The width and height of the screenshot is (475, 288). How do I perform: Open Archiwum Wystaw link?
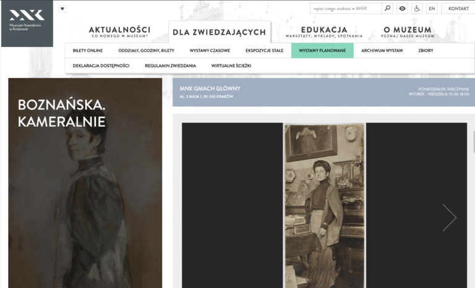pyautogui.click(x=382, y=51)
